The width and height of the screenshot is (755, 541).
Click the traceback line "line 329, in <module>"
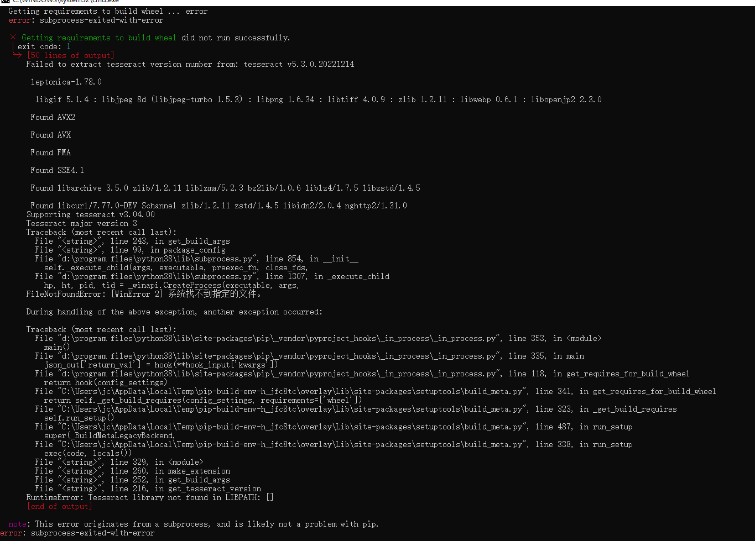tap(119, 462)
